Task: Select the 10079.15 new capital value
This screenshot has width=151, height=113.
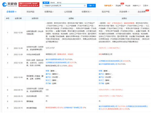Action: coord(102,48)
